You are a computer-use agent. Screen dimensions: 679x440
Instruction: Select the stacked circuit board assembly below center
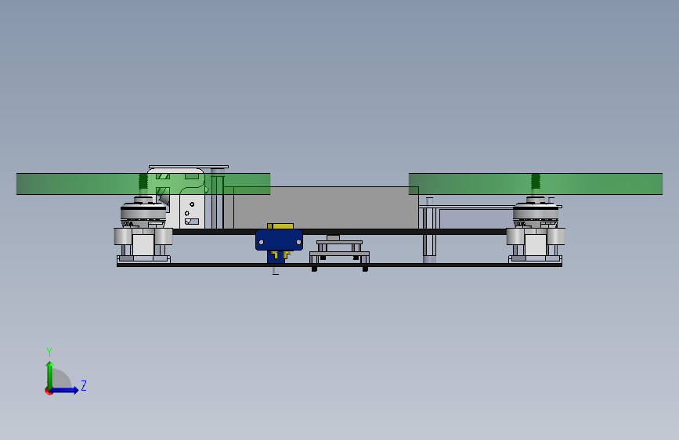(x=340, y=252)
